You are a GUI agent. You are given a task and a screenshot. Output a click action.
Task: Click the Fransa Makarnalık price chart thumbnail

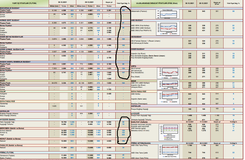pyautogui.click(x=167, y=14)
